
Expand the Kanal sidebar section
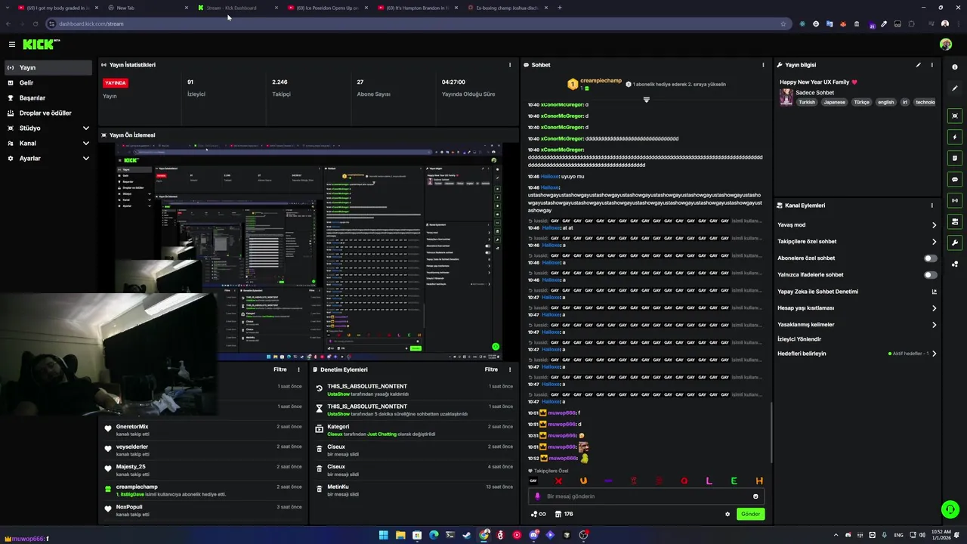coord(48,144)
